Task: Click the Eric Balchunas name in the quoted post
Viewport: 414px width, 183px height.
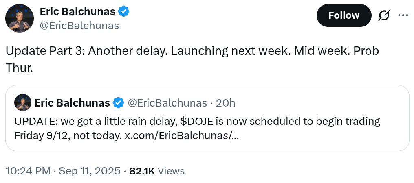Action: pyautogui.click(x=72, y=103)
